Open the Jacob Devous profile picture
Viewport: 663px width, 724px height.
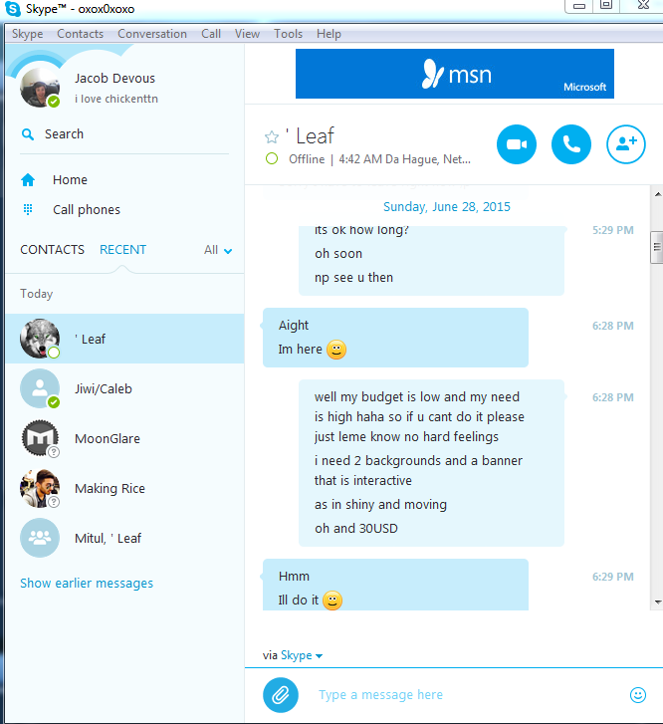click(x=40, y=88)
